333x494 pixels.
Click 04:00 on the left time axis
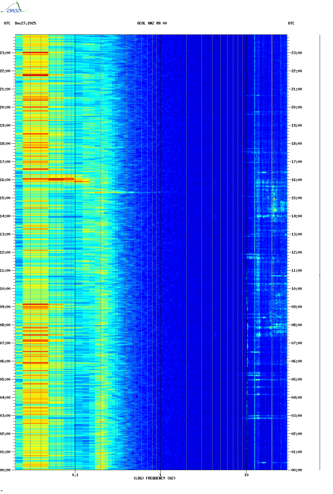point(5,398)
